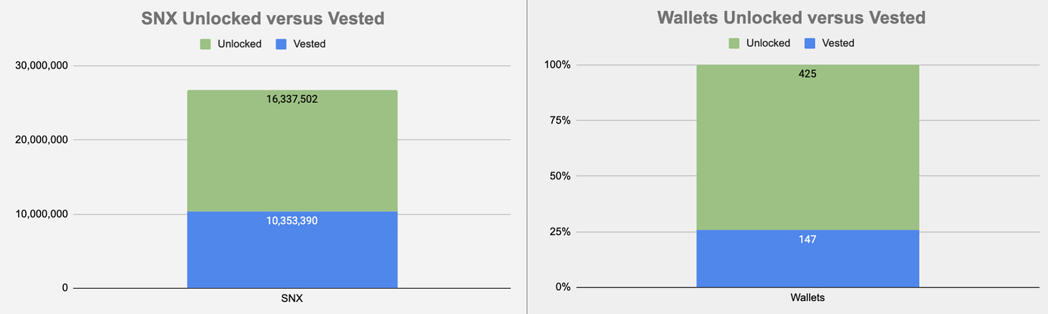The width and height of the screenshot is (1048, 314).
Task: Click the 25% axis label in Wallets chart
Action: pyautogui.click(x=560, y=232)
